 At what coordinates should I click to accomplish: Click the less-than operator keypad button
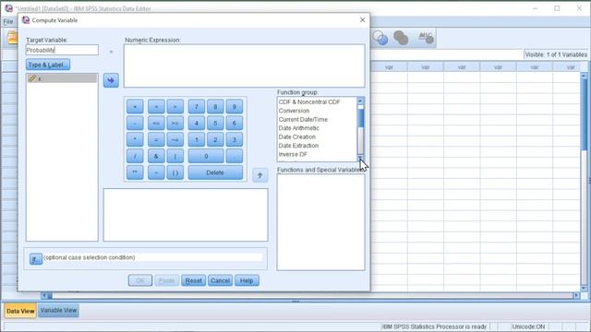coord(156,107)
